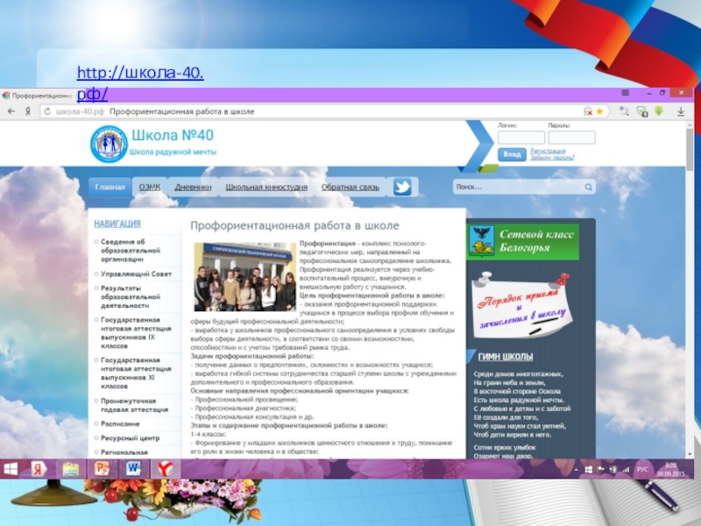Click the Школа №40 site title
Image resolution: width=701 pixels, height=526 pixels.
click(173, 135)
